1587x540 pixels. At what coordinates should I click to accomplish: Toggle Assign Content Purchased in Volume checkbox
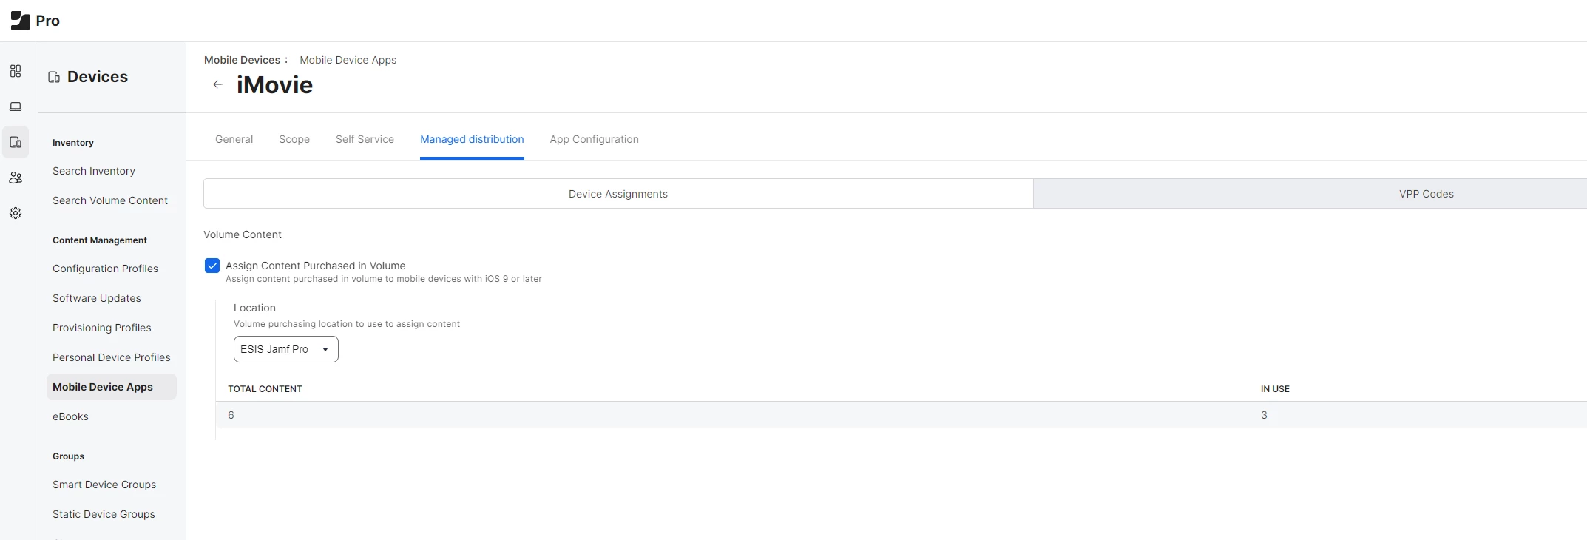(x=212, y=266)
